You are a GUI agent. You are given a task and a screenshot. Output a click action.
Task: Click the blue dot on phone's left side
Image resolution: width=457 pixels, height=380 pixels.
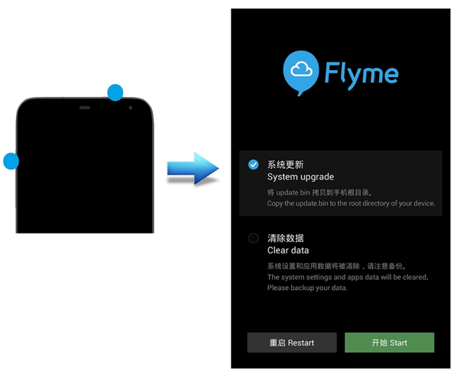[x=11, y=161]
